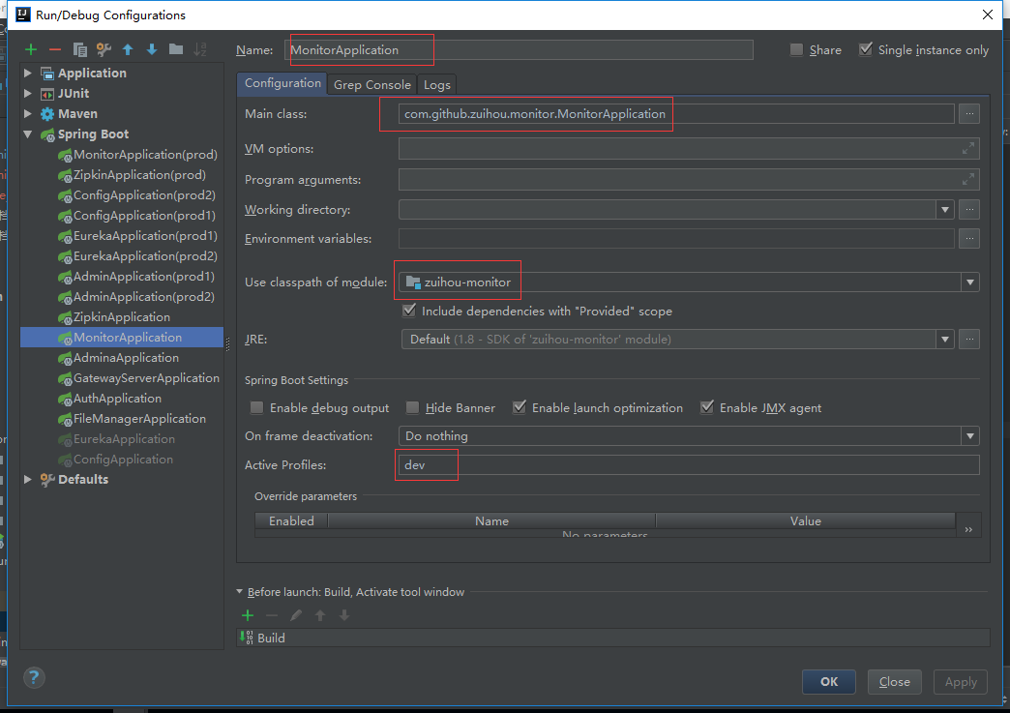This screenshot has height=713, width=1010.
Task: Browse JRE with ellipsis button
Action: [969, 339]
